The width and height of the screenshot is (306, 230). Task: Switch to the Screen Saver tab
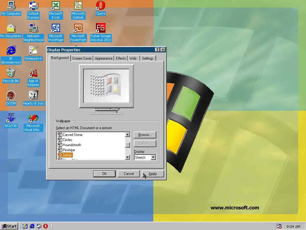[82, 58]
